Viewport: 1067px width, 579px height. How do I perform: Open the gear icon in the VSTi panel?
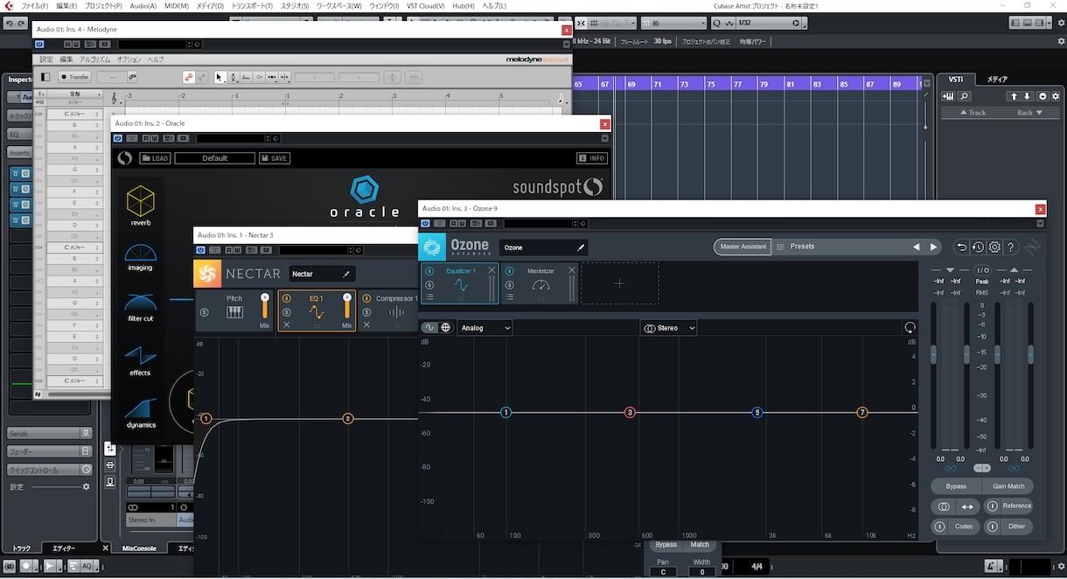click(1056, 96)
